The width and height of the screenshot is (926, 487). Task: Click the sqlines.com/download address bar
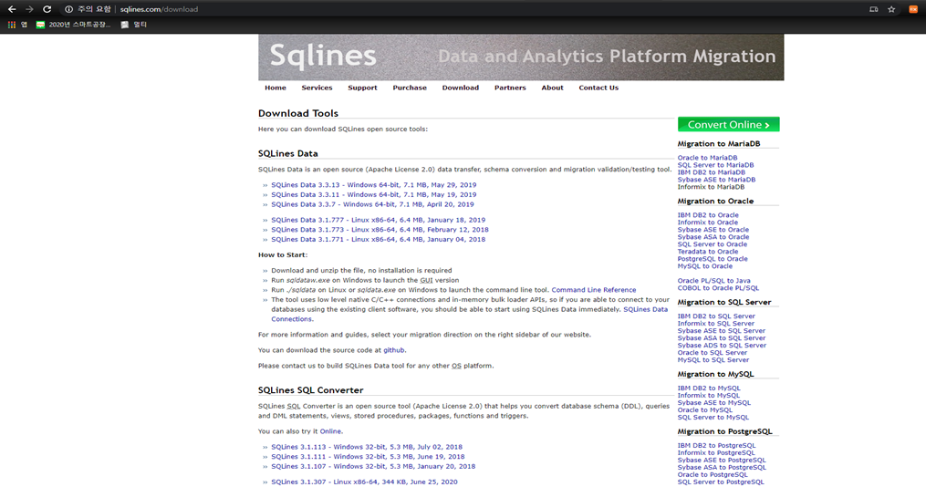[159, 9]
